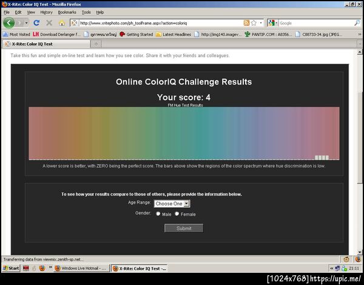Screen dimensions: 364x285
Task: Click the page scrollbar up arrow
Action: click(360, 52)
